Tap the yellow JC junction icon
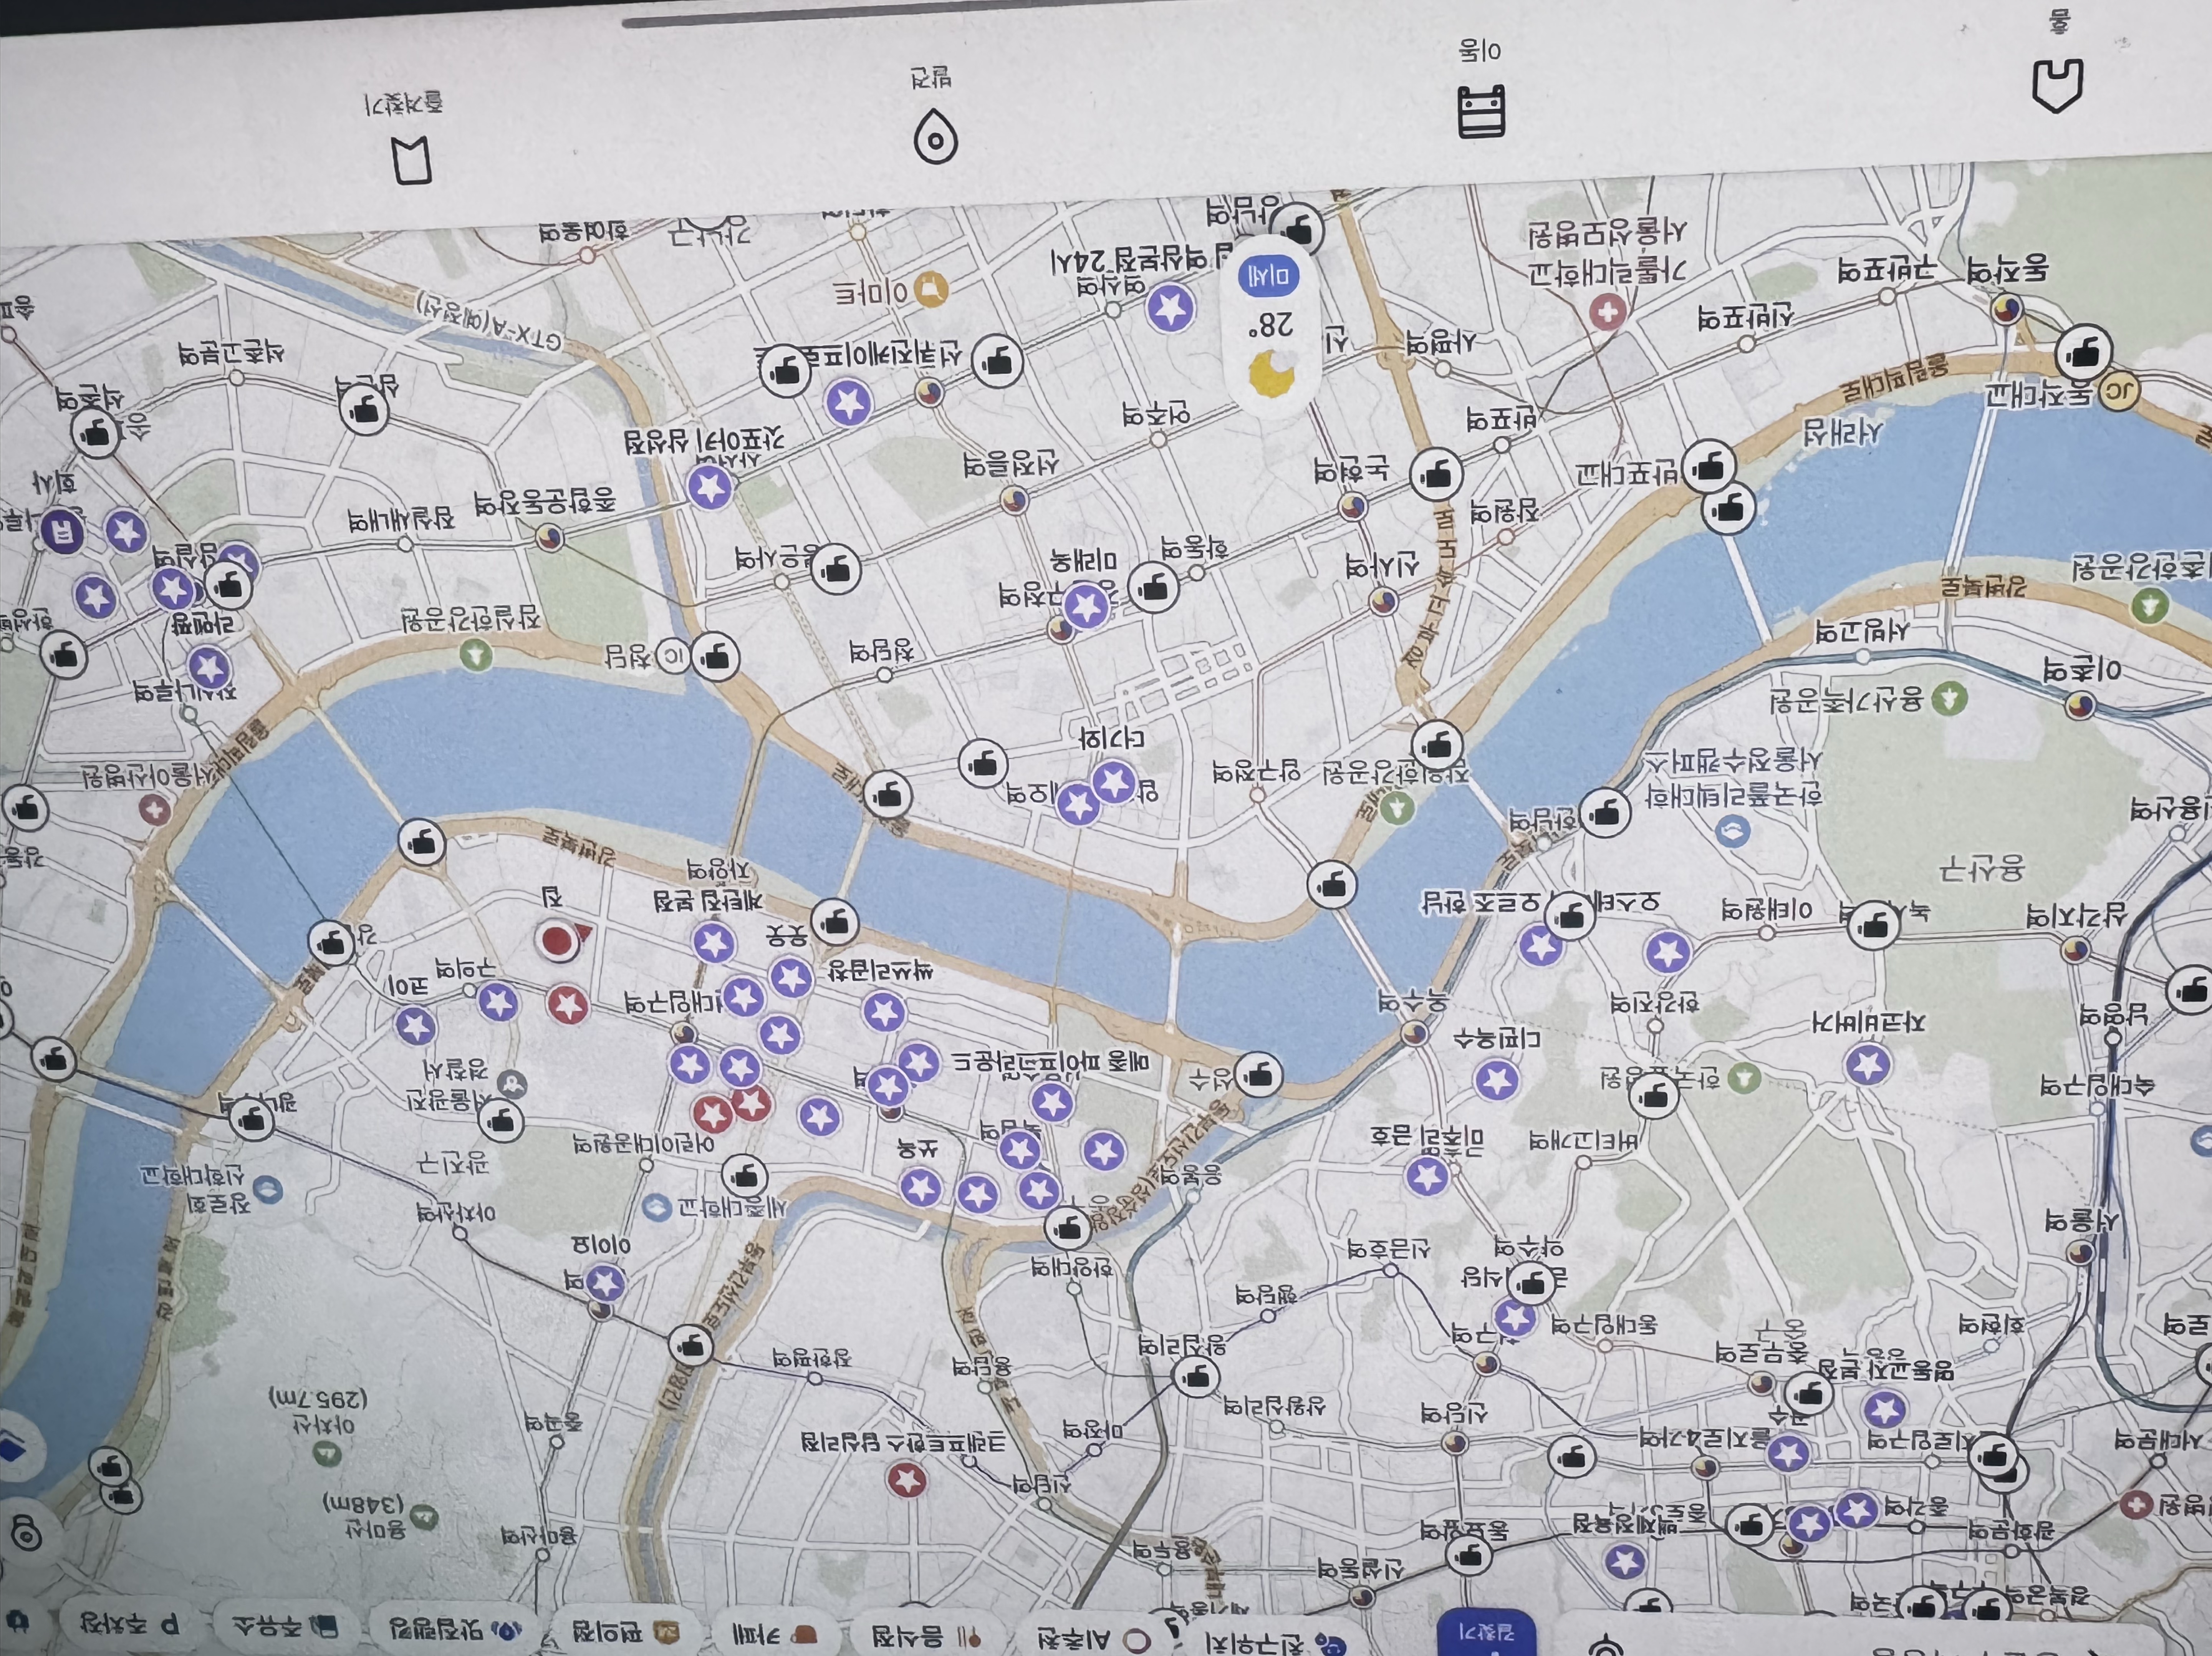The width and height of the screenshot is (2212, 1656). point(2118,391)
